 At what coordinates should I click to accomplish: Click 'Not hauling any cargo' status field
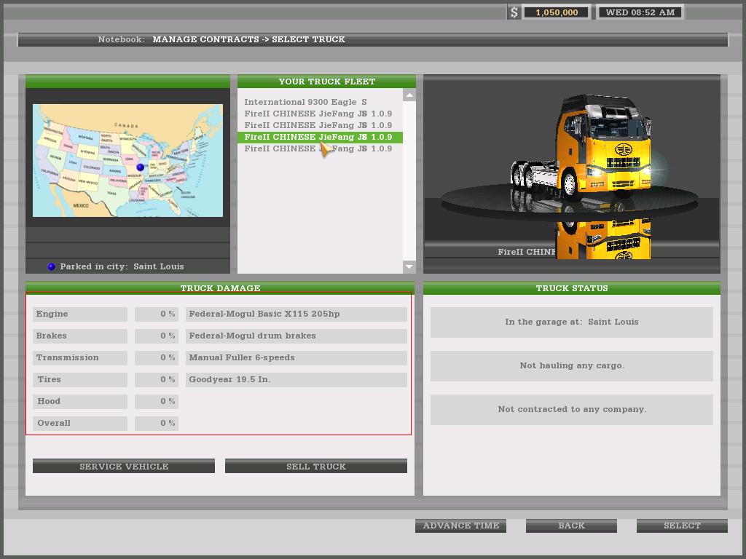(571, 365)
